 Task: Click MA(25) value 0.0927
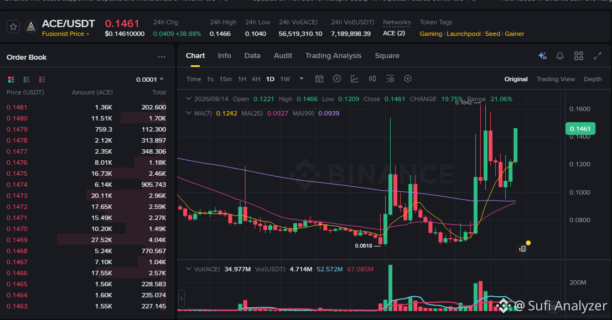click(x=278, y=113)
